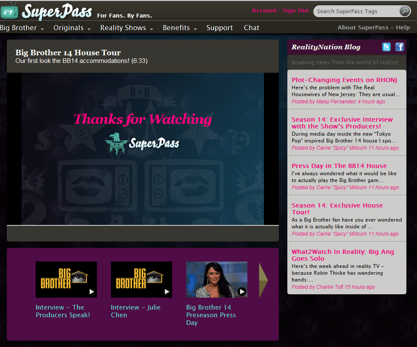Open the Support menu item
The width and height of the screenshot is (417, 347).
coord(220,28)
